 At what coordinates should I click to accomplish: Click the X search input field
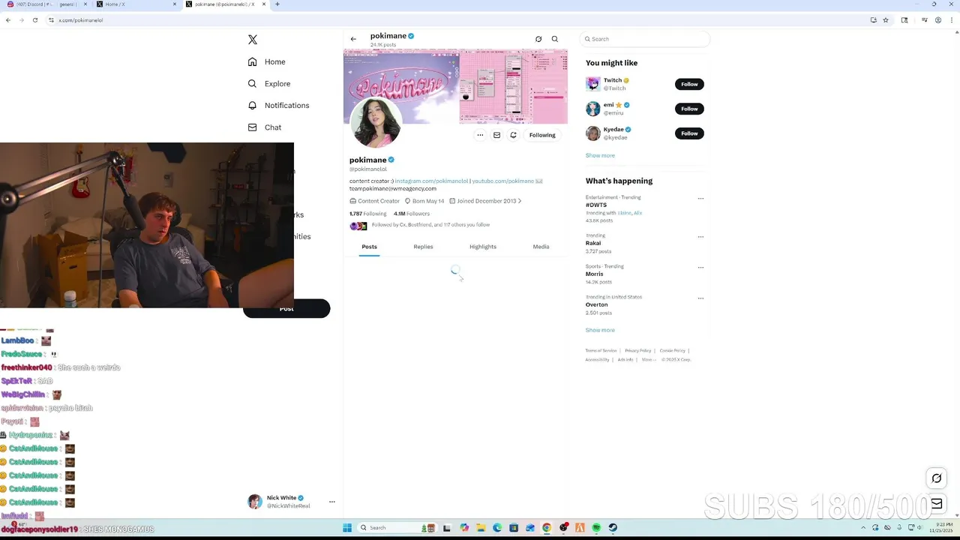point(645,39)
